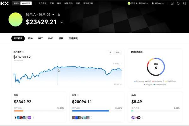Open the 发现 menu
This screenshot has height=126, width=189.
click(x=78, y=3)
